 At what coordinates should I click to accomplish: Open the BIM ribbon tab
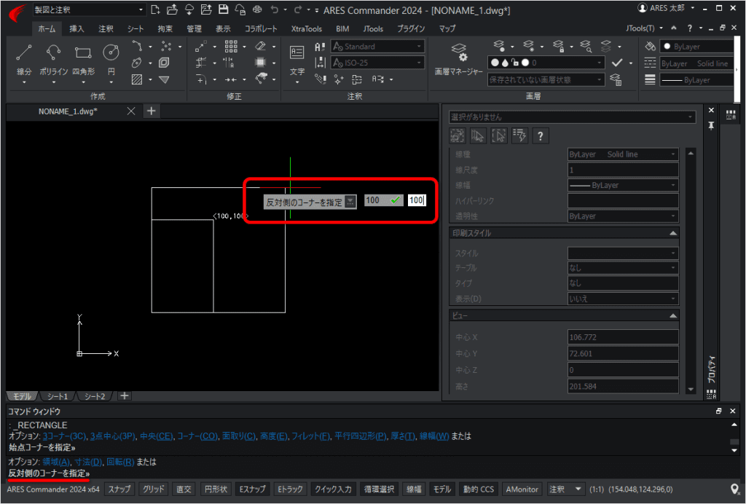(342, 28)
